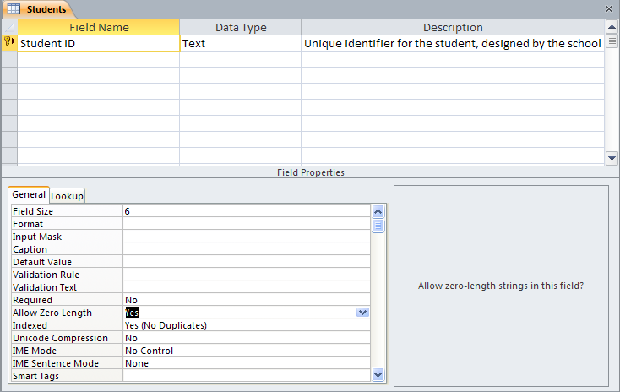Click the Data Type column header

click(241, 27)
